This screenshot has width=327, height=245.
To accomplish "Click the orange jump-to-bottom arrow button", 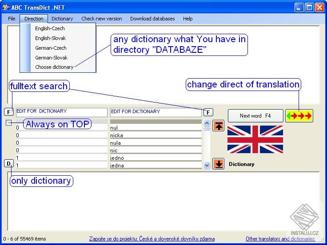I will 218,164.
